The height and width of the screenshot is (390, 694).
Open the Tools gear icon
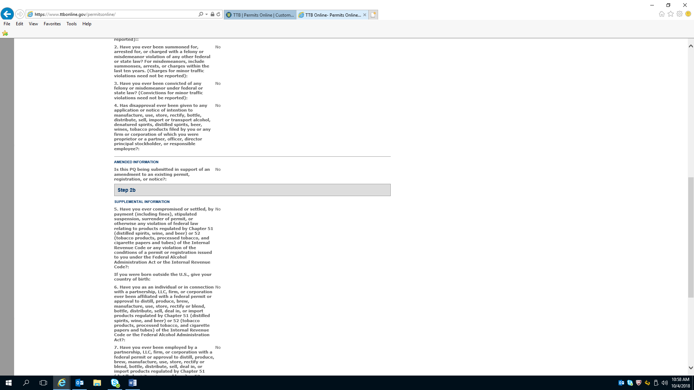tap(680, 14)
